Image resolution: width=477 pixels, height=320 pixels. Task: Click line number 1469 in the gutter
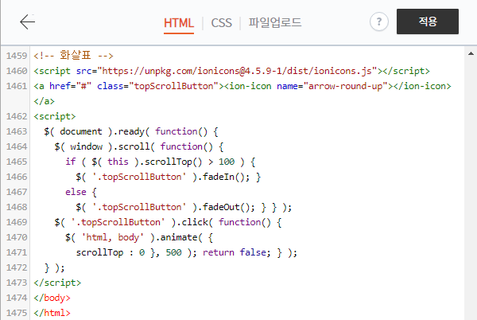click(x=17, y=222)
